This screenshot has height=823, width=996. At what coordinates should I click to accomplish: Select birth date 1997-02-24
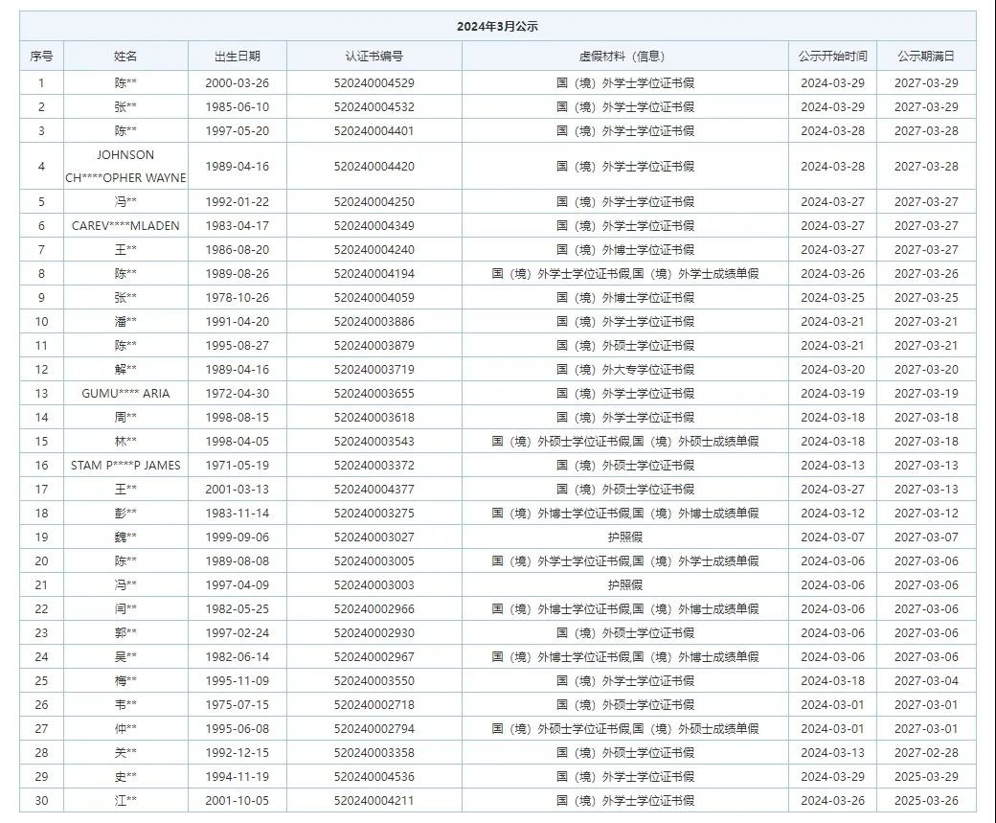(x=237, y=633)
